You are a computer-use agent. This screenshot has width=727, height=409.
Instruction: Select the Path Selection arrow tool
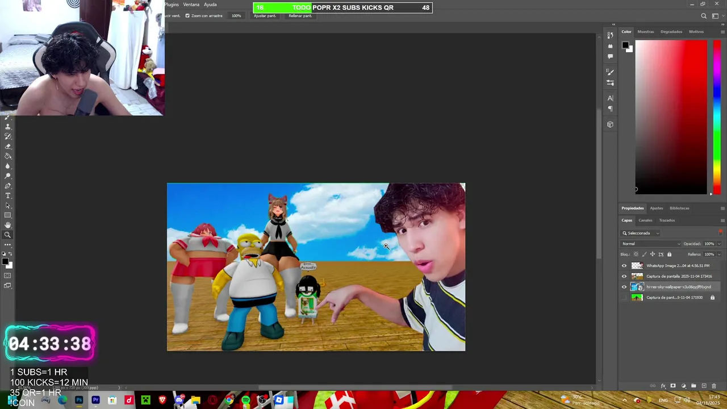[8, 205]
